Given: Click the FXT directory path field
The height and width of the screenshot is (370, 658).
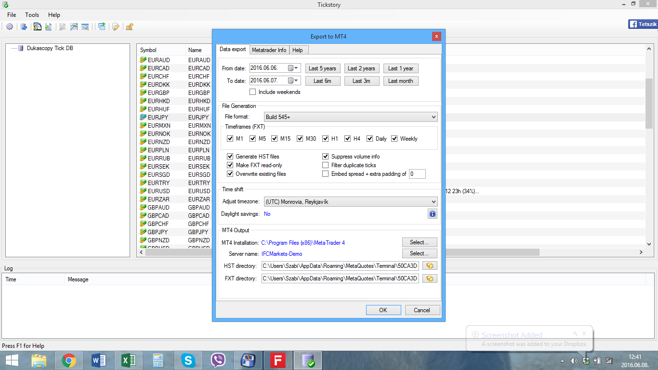Looking at the screenshot, I should click(341, 278).
